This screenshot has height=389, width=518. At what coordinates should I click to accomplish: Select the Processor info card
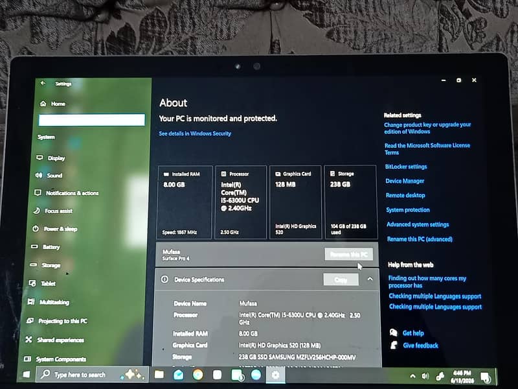tap(241, 202)
